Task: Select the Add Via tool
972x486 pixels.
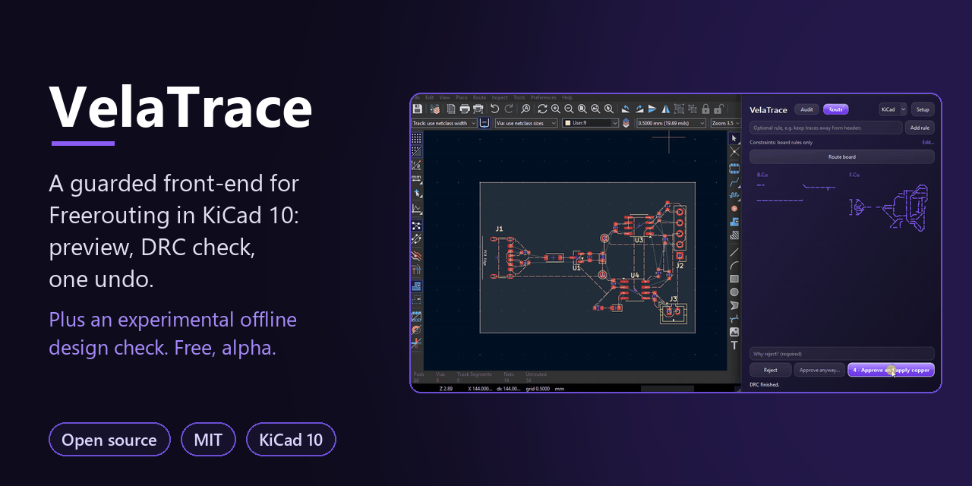Action: point(734,208)
